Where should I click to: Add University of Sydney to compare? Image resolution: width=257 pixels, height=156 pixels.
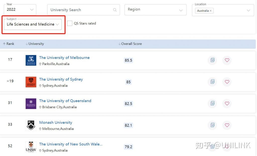pyautogui.click(x=212, y=82)
